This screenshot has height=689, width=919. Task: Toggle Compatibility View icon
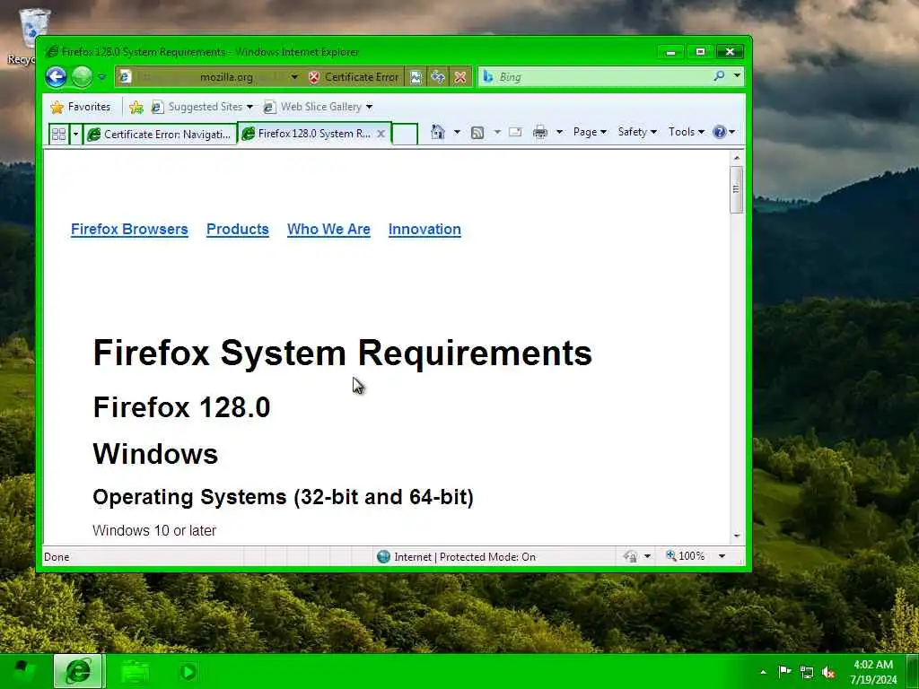coord(416,77)
